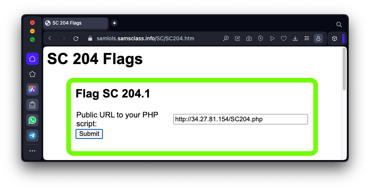Open easy setup sliders icon
The image size is (370, 190).
(307, 38)
